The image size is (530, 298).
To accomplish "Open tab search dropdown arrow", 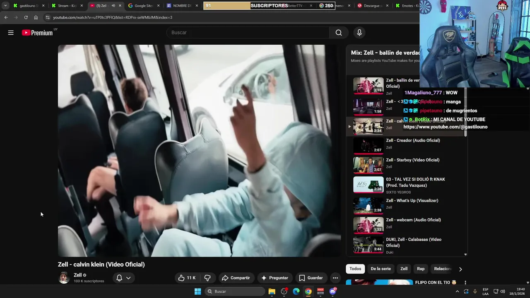I will coord(5,6).
